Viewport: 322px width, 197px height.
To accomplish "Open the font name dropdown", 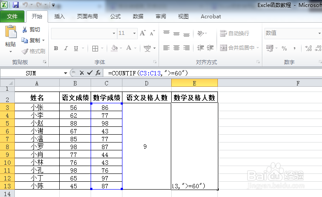I will coord(114,33).
